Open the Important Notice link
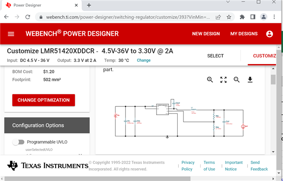 [x=233, y=166]
